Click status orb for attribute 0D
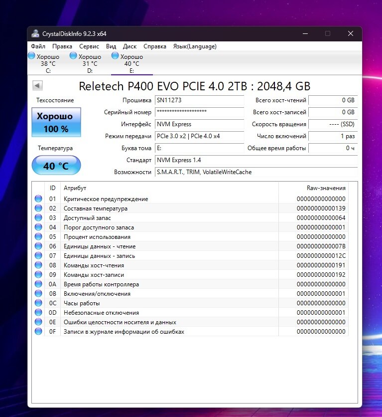382x417 pixels. (x=38, y=312)
